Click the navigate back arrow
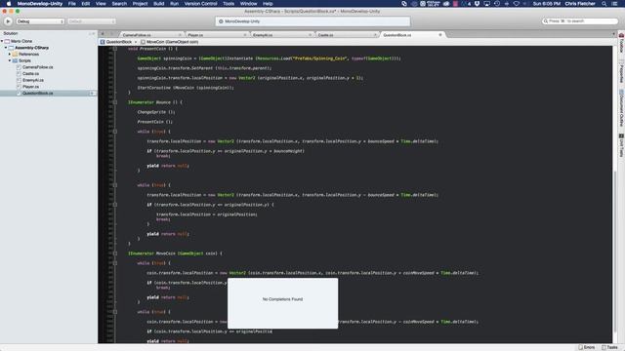This screenshot has width=625, height=351. pos(103,34)
